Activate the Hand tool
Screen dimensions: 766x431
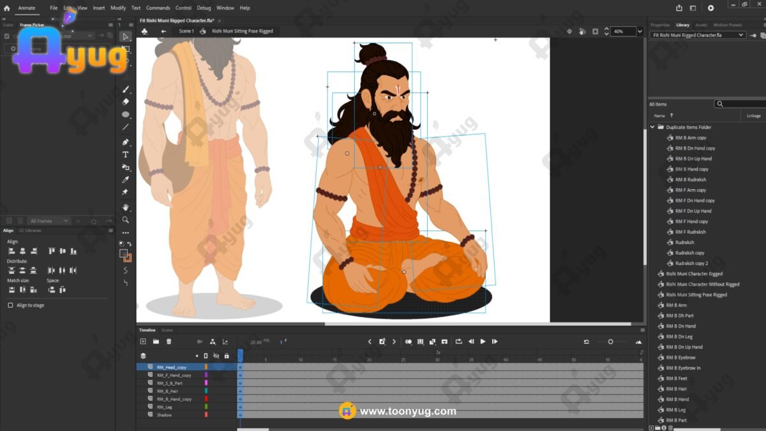coord(126,207)
